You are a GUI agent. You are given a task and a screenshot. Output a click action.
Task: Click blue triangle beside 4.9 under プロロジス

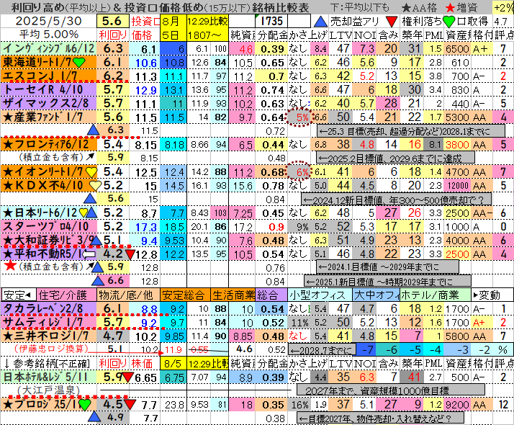pos(94,418)
